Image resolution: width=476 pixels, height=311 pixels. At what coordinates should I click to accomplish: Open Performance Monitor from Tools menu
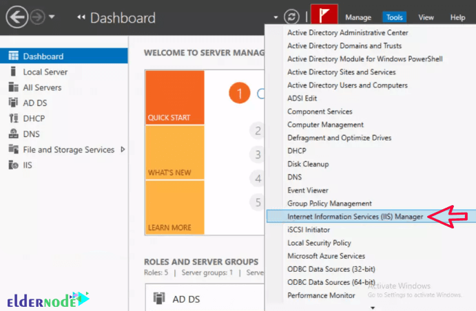[321, 295]
